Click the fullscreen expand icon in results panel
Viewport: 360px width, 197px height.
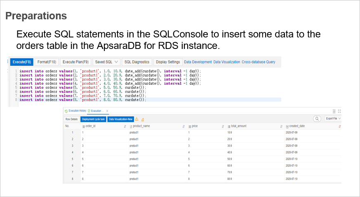point(339,111)
